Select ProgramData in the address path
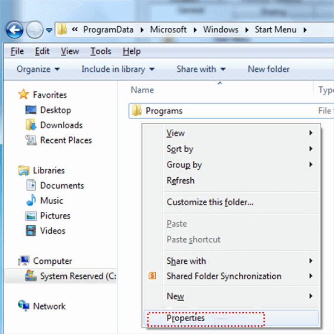The width and height of the screenshot is (334, 334). (x=108, y=30)
